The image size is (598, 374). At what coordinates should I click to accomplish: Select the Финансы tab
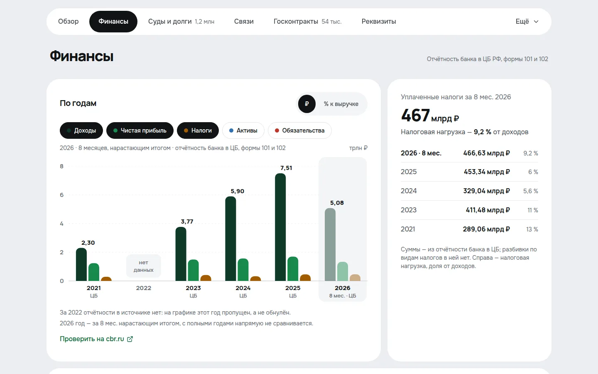tap(113, 22)
